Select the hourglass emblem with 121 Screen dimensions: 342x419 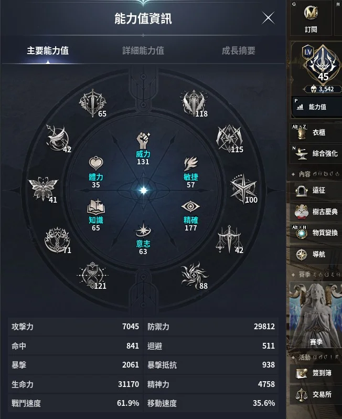[92, 275]
